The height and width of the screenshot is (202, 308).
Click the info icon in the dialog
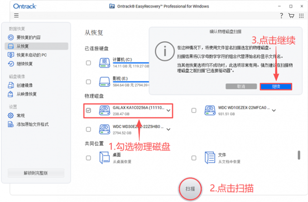point(165,52)
